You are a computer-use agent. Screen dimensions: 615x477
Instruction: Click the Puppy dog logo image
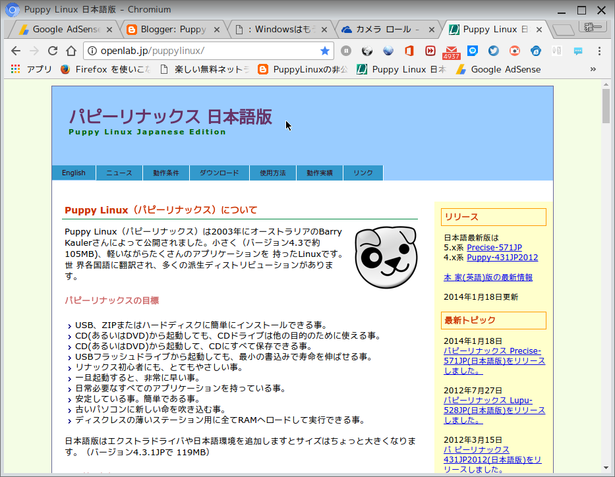point(386,257)
